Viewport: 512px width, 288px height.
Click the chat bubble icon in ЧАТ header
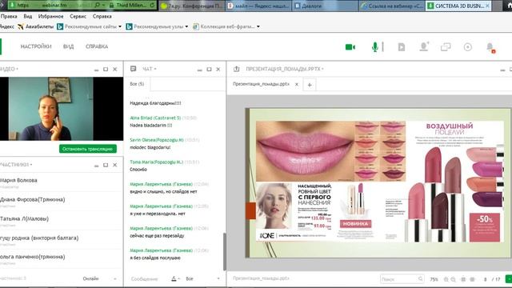133,69
